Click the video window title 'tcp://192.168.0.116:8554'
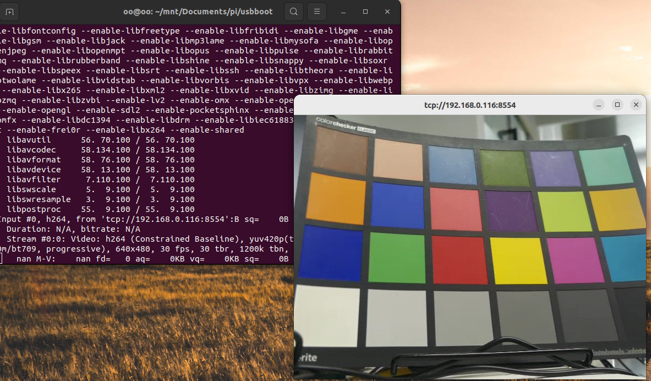 point(470,105)
